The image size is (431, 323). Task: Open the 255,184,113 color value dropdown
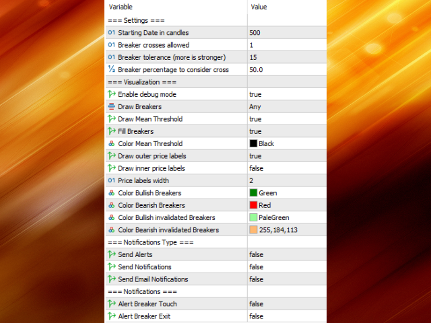pyautogui.click(x=287, y=230)
